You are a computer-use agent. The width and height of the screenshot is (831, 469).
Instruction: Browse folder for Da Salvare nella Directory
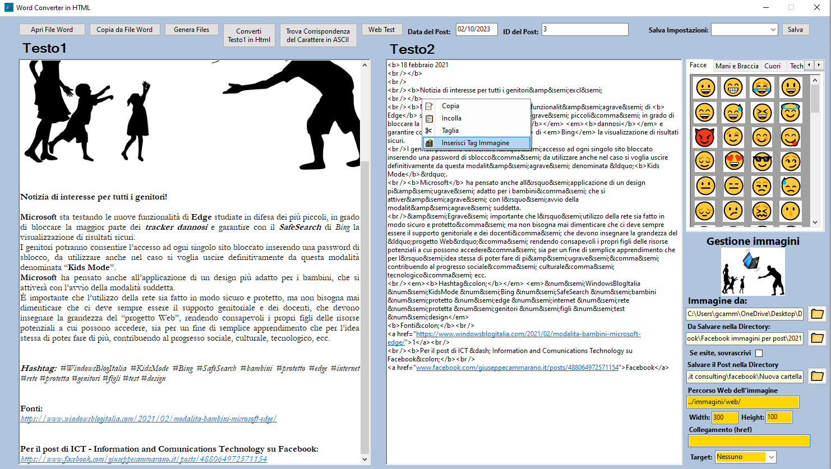point(817,338)
